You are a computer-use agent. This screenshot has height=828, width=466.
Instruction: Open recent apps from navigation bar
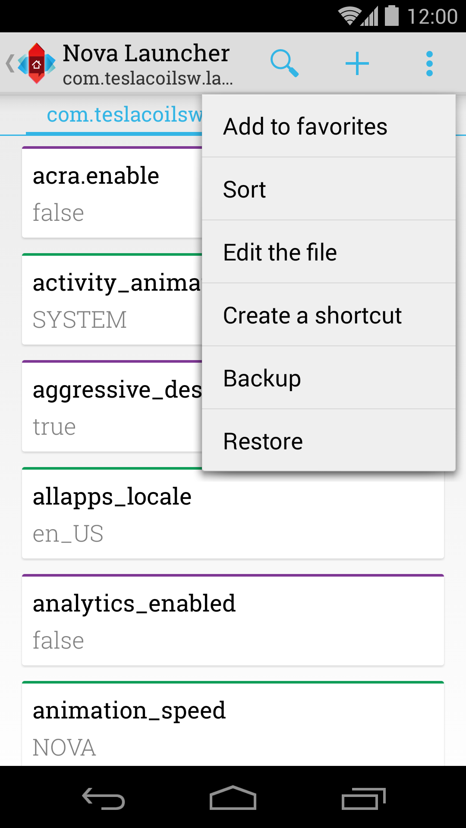point(363,799)
